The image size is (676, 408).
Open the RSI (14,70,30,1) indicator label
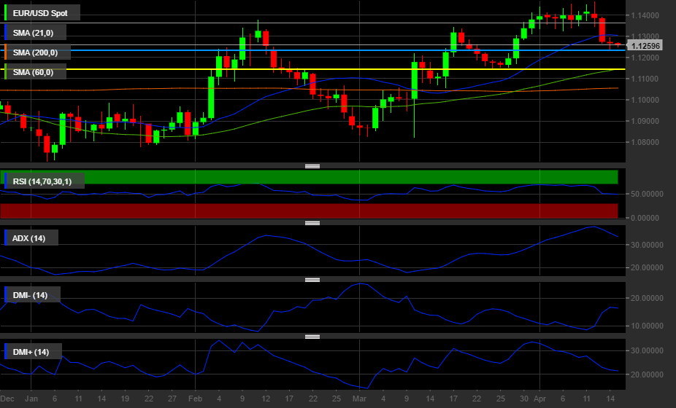[x=46, y=181]
